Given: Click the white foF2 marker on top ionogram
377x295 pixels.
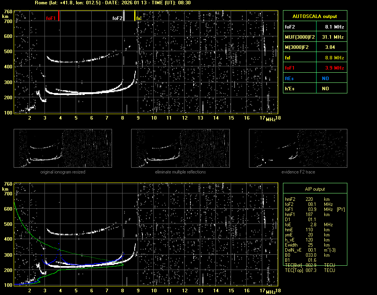Looking at the screenshot, I should [x=124, y=16].
